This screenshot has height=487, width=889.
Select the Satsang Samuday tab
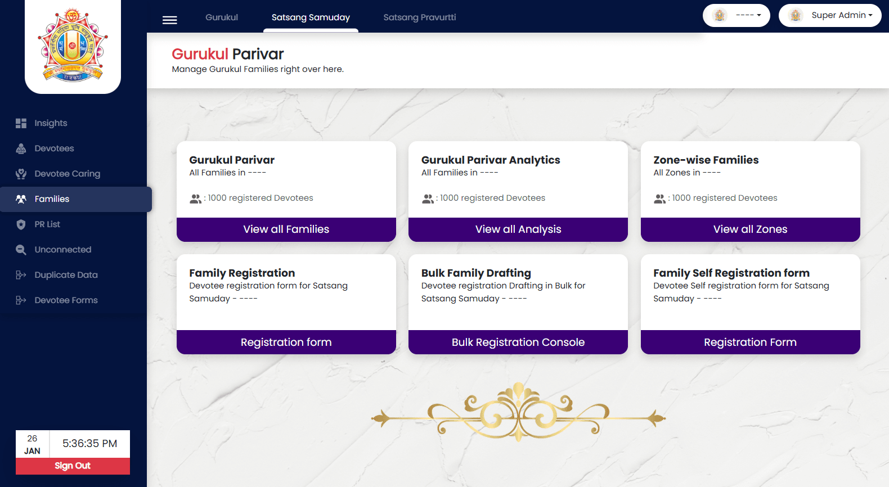point(311,17)
